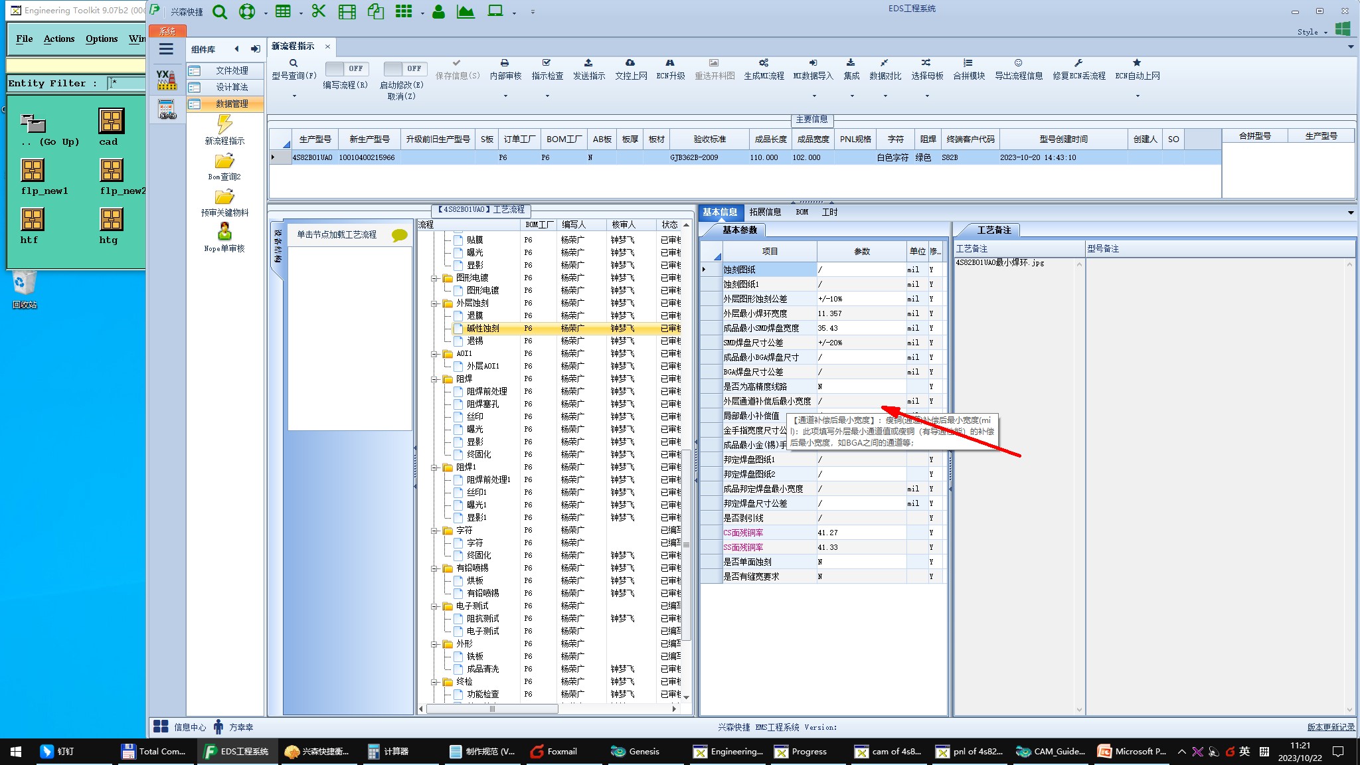Image resolution: width=1360 pixels, height=765 pixels.
Task: Open the 新流程指示 lightning icon in component library
Action: pyautogui.click(x=224, y=124)
